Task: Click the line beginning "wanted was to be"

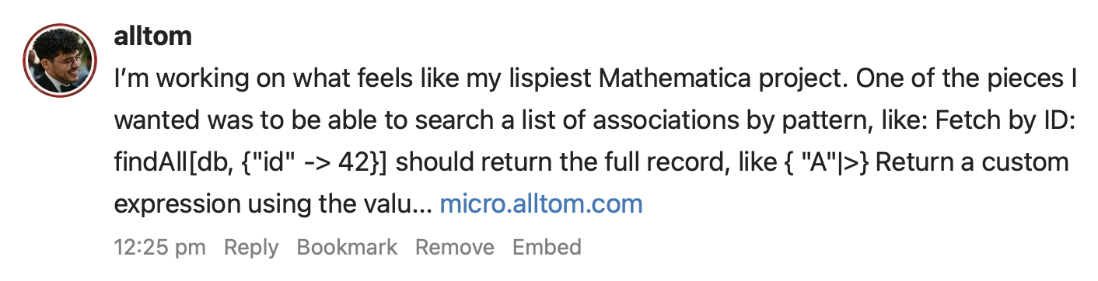Action: pyautogui.click(x=594, y=121)
